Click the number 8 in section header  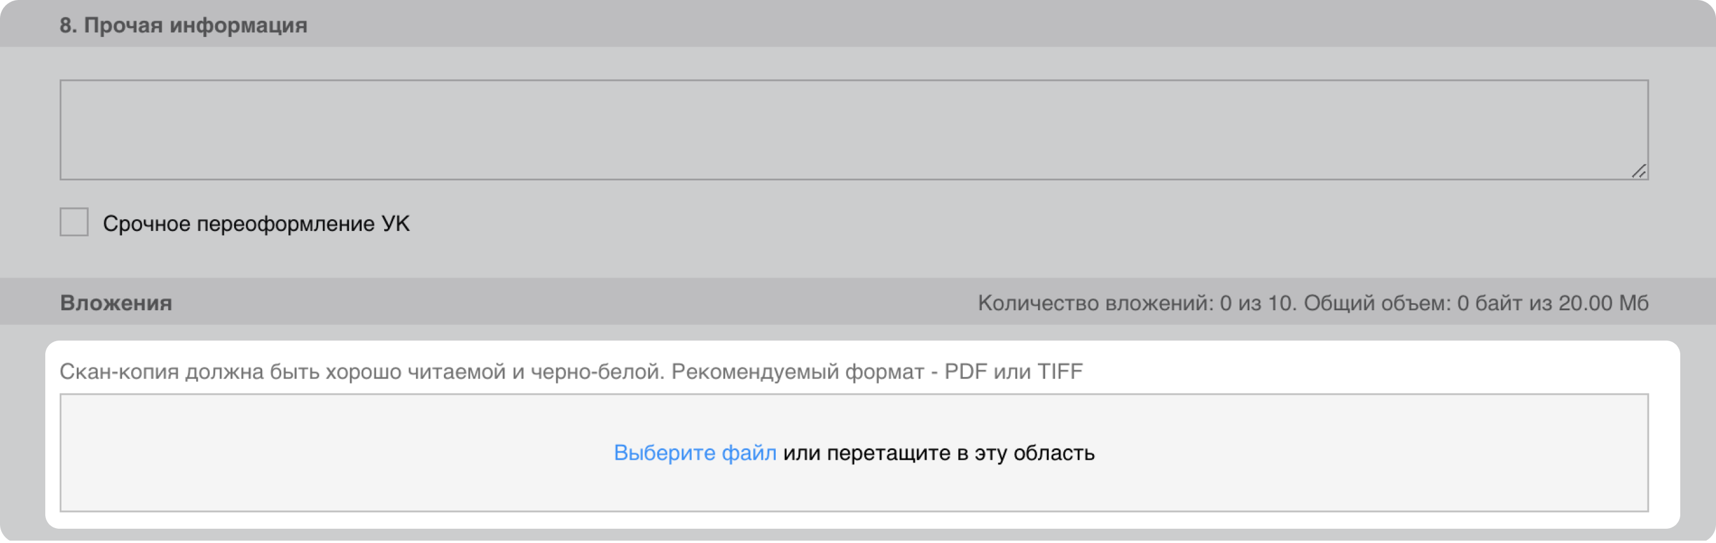coord(66,25)
